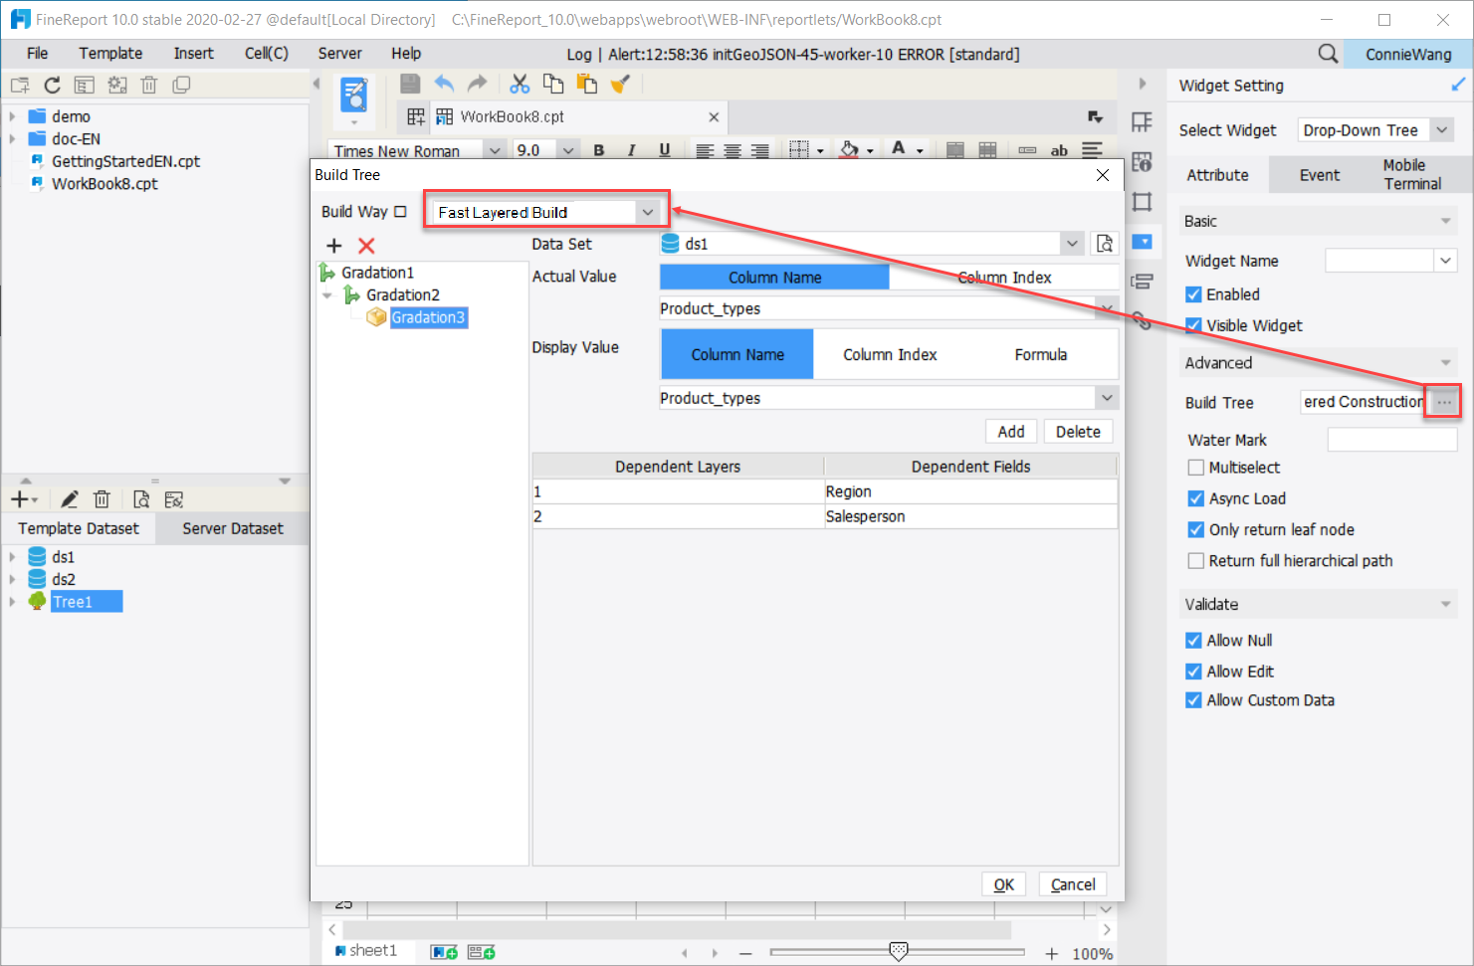Preview dataset data with magnifier icon
1474x966 pixels.
pyautogui.click(x=139, y=498)
